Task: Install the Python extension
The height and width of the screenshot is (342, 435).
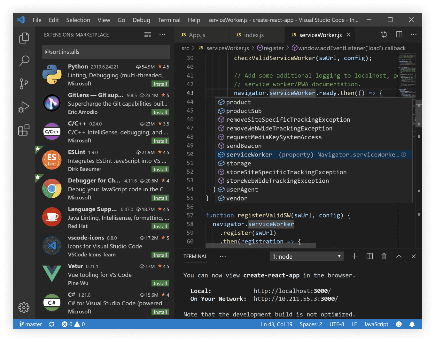Action: pos(160,84)
